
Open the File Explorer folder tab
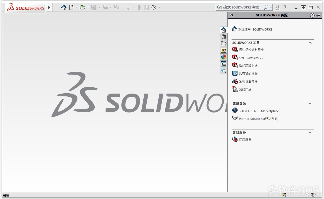point(224,44)
